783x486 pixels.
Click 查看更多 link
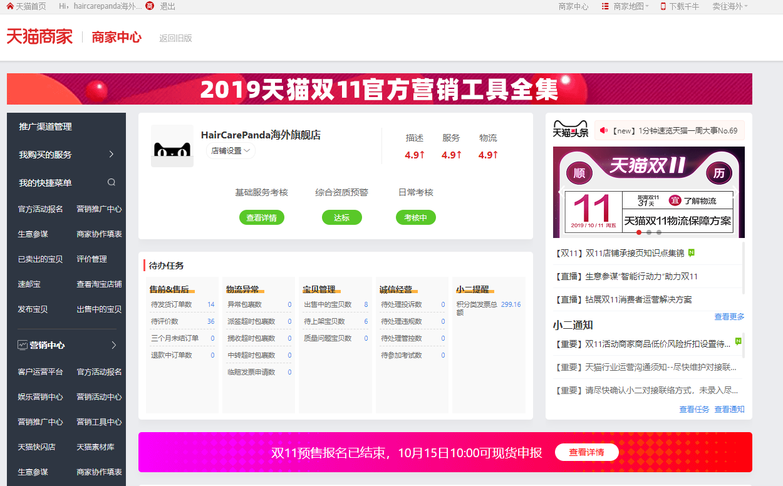tap(730, 317)
